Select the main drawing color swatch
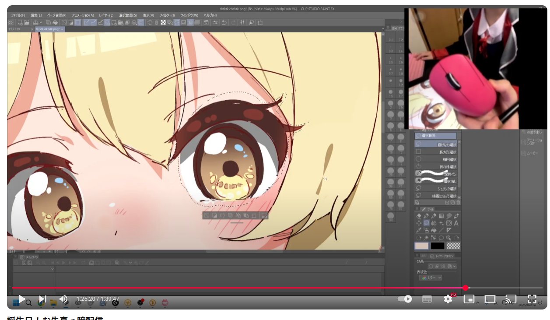This screenshot has width=550, height=320. 422,246
